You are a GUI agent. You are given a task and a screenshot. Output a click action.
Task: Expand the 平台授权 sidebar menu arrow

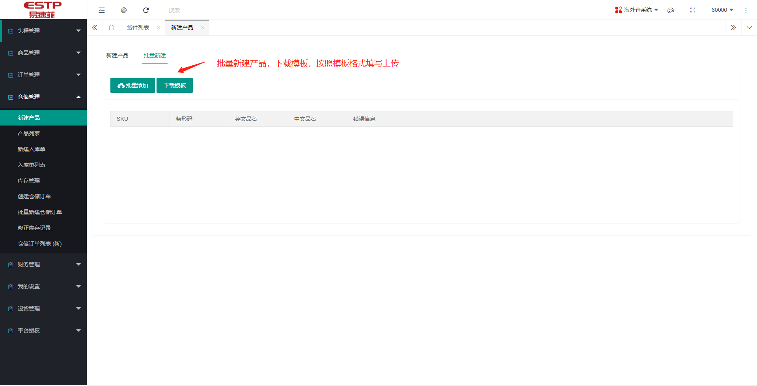[x=78, y=331]
